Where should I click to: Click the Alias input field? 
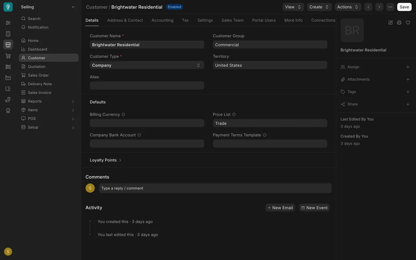[x=147, y=85]
